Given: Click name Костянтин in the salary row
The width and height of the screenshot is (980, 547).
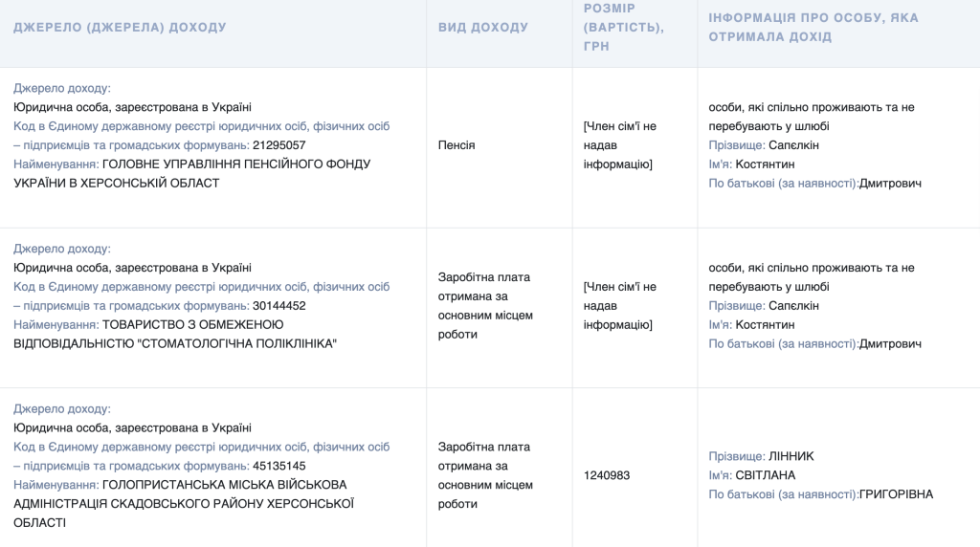Looking at the screenshot, I should click(x=765, y=325).
